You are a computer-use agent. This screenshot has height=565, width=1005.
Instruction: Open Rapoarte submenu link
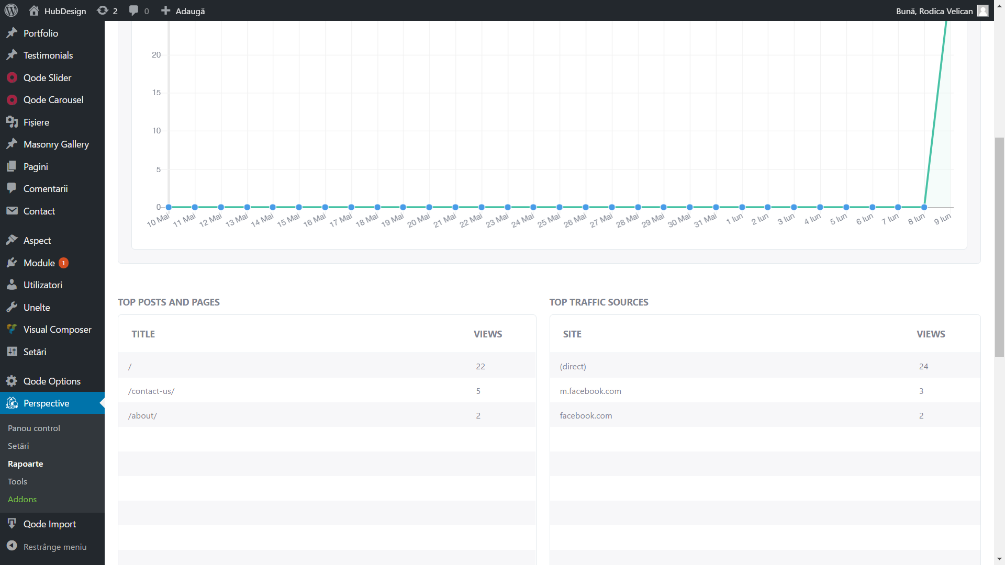point(26,464)
